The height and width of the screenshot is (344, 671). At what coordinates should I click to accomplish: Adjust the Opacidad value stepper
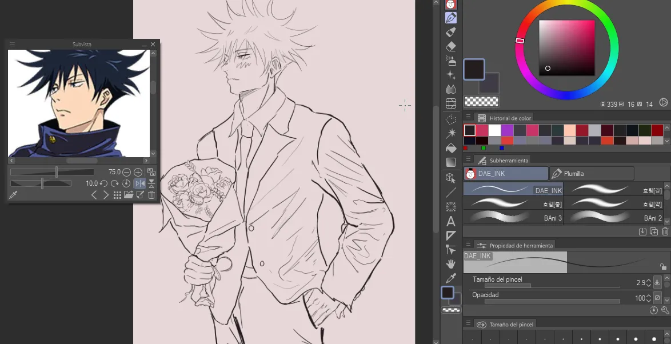coord(648,298)
